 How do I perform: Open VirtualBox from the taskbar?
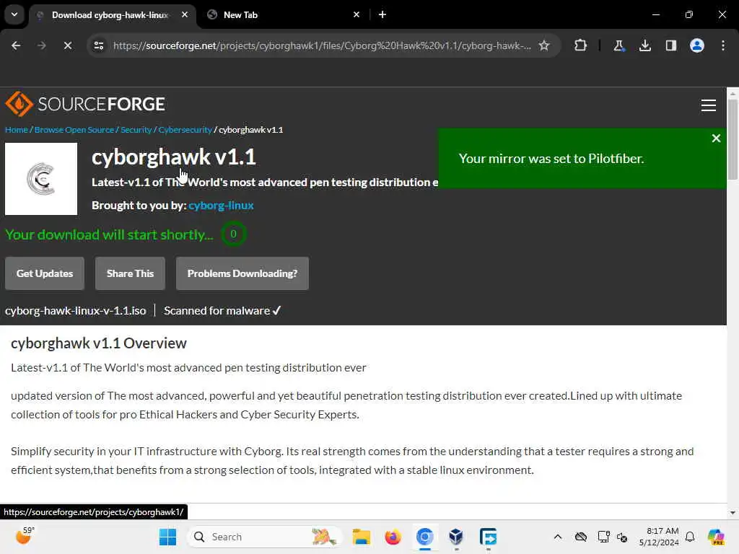click(x=456, y=537)
